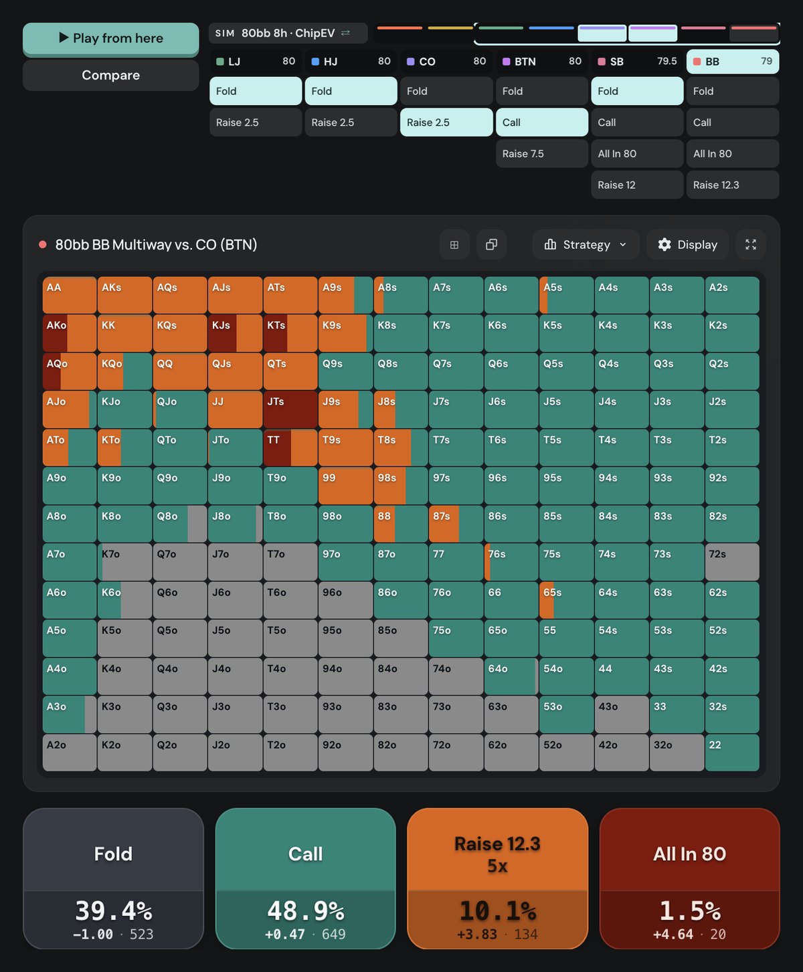Image resolution: width=803 pixels, height=972 pixels.
Task: Click the Play from here button
Action: click(111, 39)
